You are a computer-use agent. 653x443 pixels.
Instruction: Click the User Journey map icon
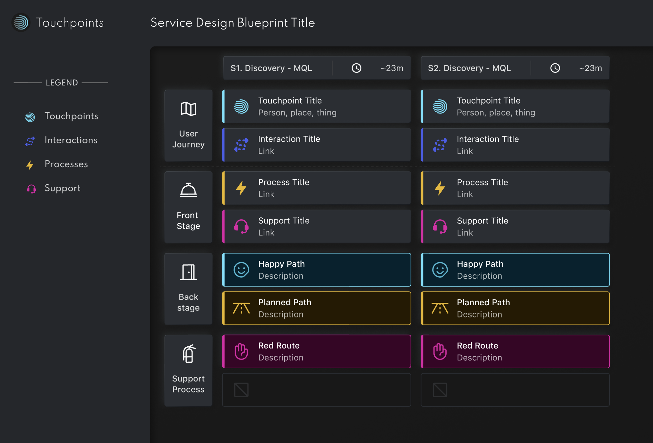(188, 109)
